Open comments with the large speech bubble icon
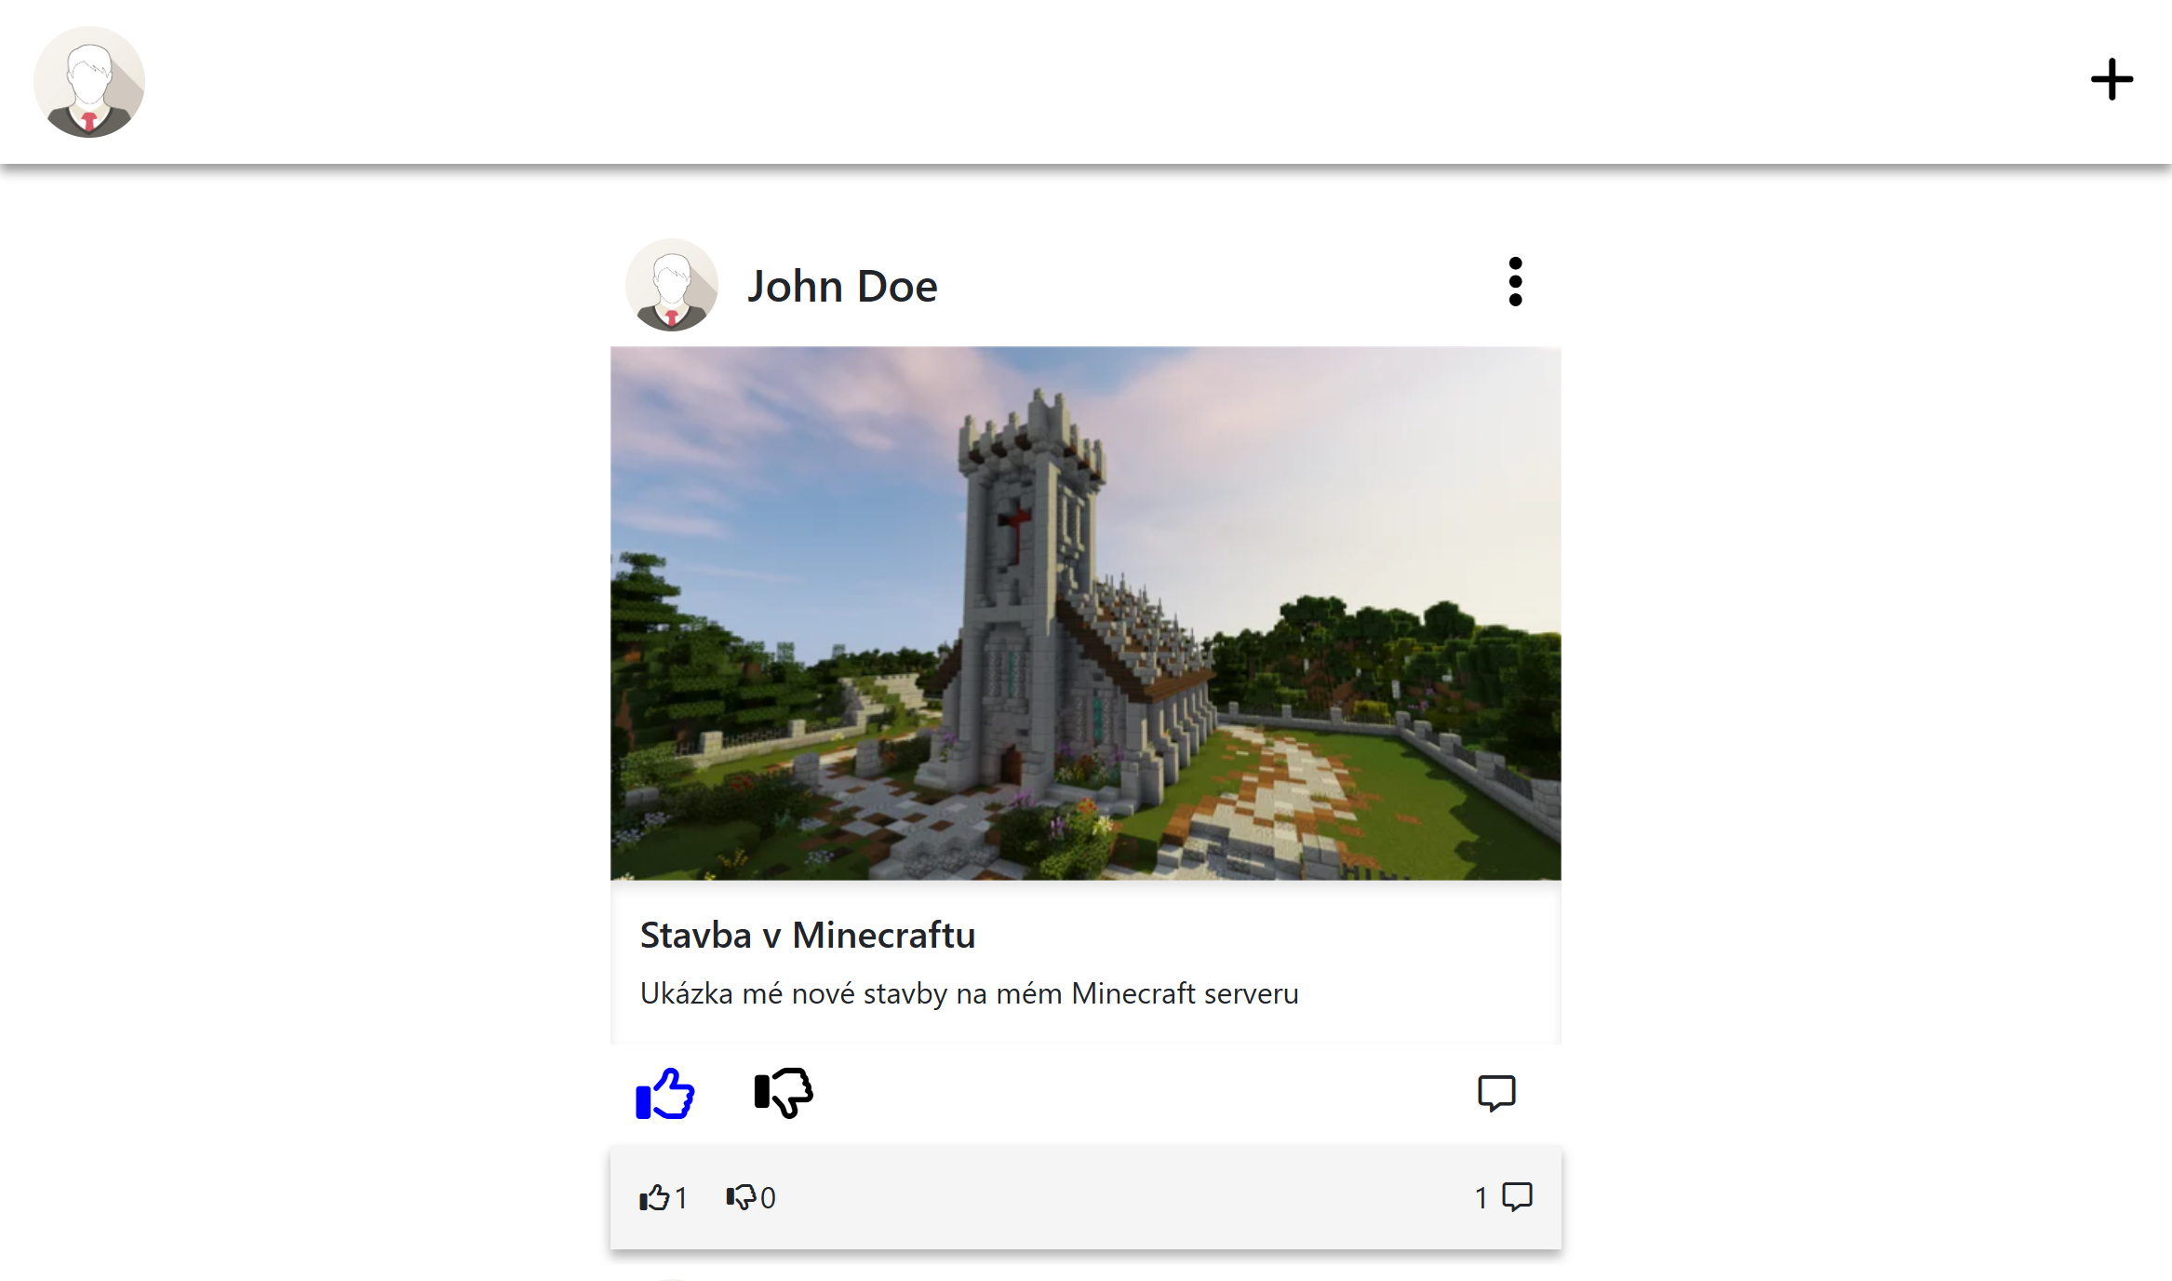The height and width of the screenshot is (1281, 2172). coord(1496,1093)
